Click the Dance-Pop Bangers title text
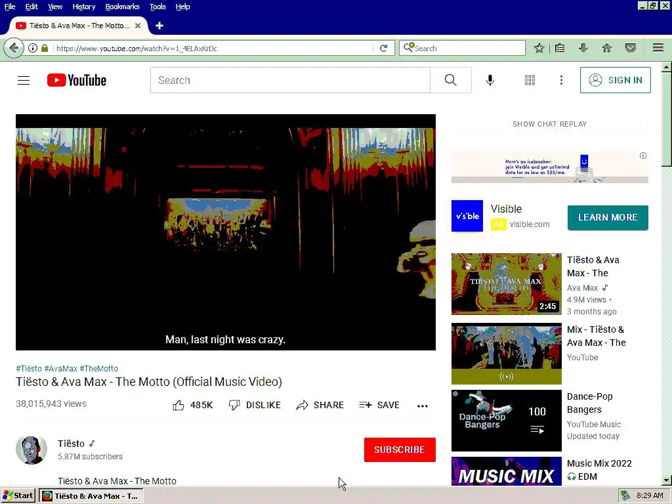 pos(590,403)
